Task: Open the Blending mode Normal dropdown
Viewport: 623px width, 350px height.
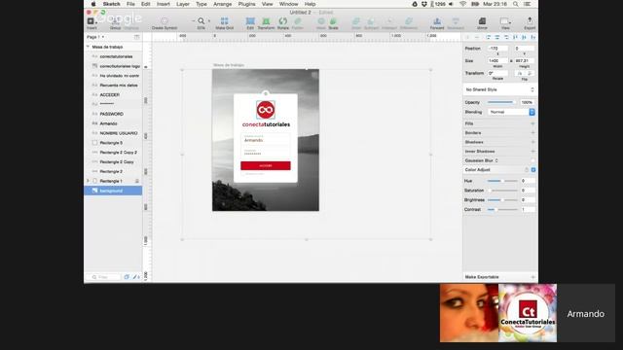Action: 511,113
